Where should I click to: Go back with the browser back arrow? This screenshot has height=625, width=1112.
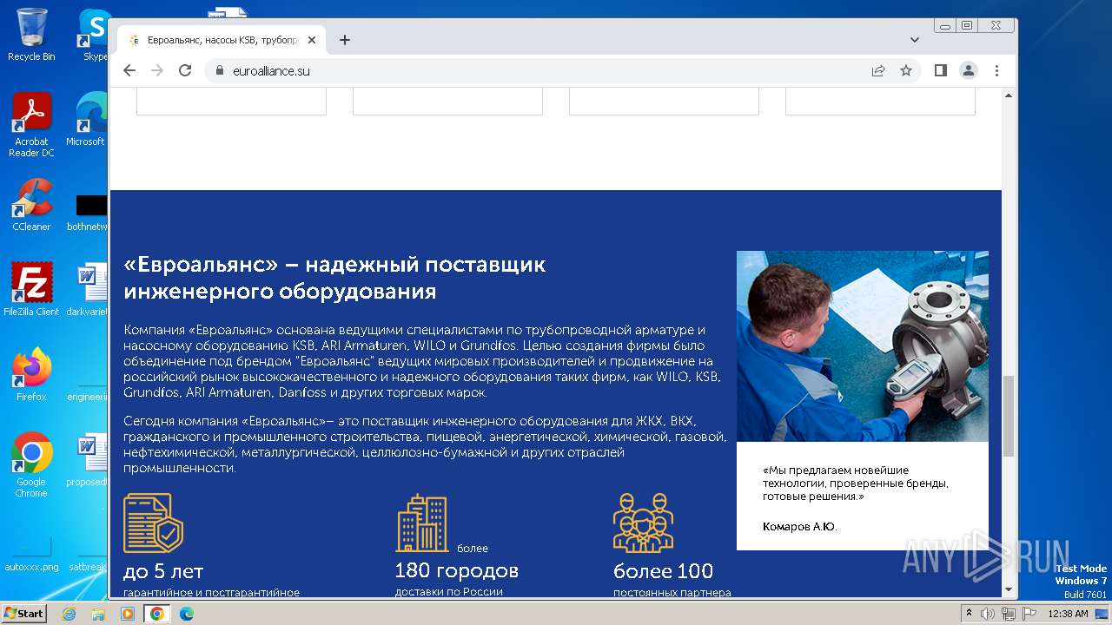click(x=129, y=71)
